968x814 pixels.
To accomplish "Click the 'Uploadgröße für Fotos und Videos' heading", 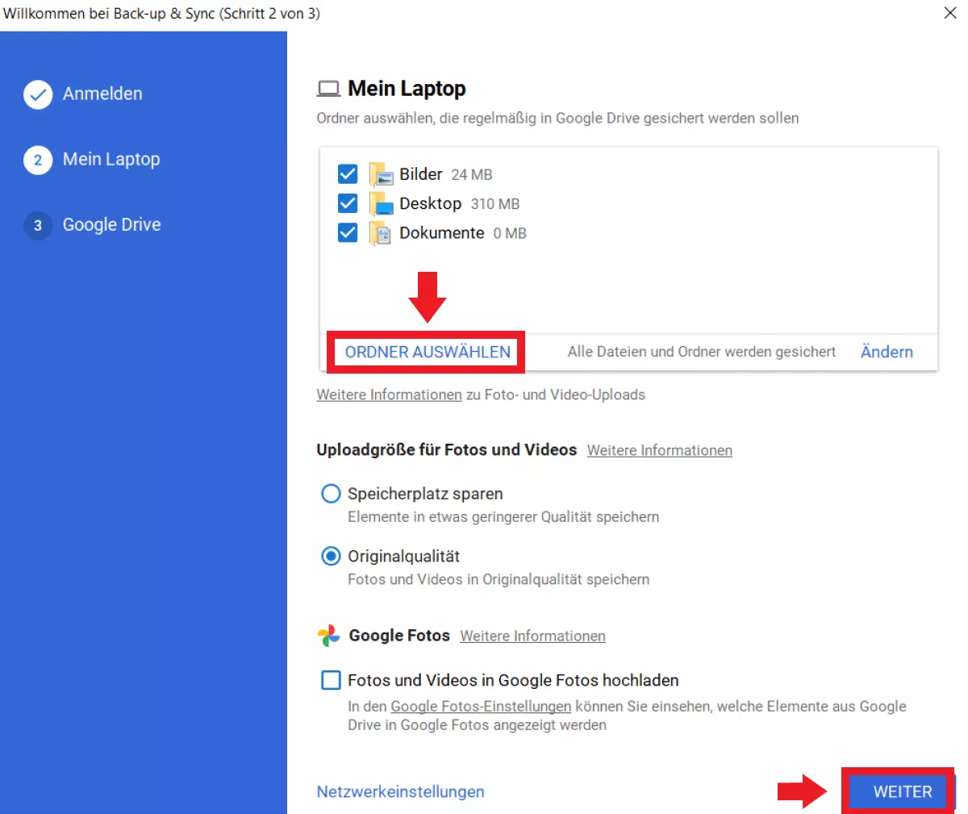I will coord(447,450).
